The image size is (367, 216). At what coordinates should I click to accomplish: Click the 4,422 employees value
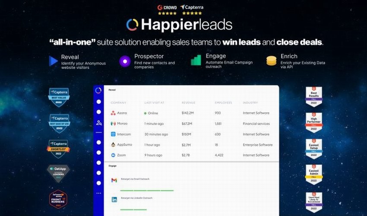pyautogui.click(x=219, y=155)
